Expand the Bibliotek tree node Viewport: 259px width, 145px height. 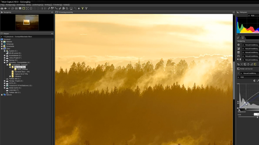[x=2, y=42]
